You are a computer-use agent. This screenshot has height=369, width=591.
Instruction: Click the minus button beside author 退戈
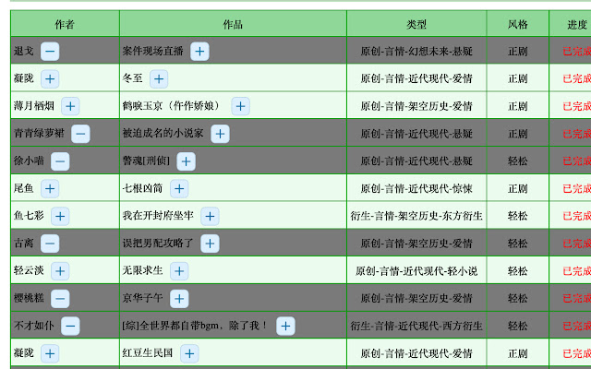point(50,52)
